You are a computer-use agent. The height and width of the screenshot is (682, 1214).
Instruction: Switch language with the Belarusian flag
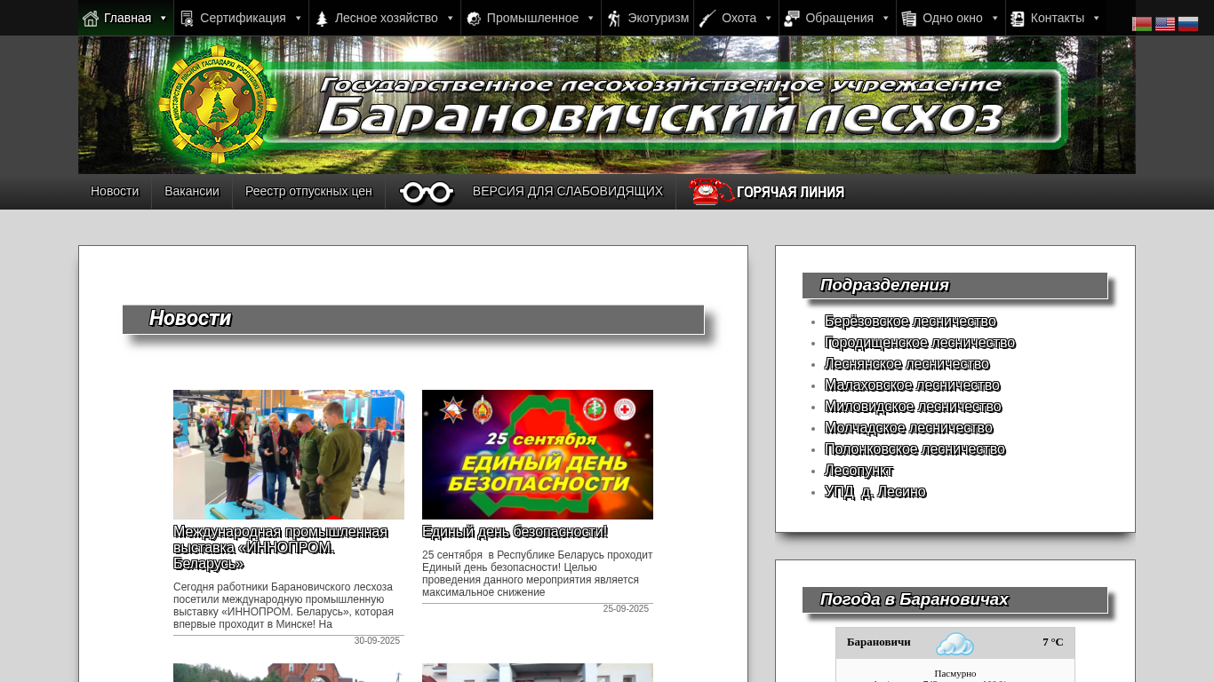click(1142, 24)
